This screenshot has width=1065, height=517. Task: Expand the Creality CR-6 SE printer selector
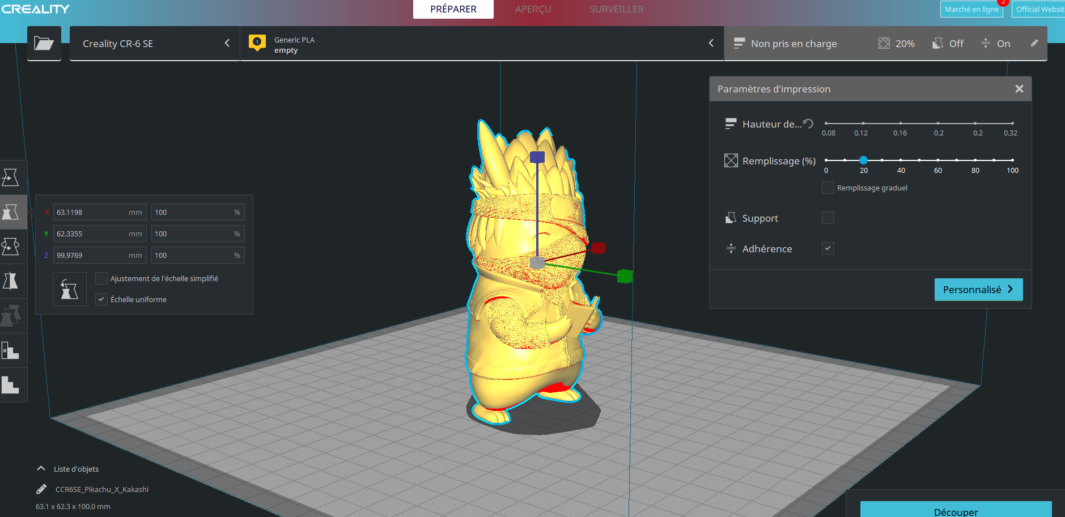tap(155, 43)
